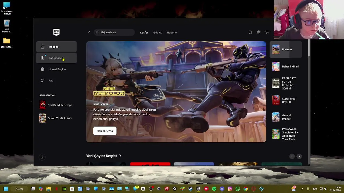Click the next carousel arrow under the banner
Viewport: 344px width, 193px height.
click(299, 156)
